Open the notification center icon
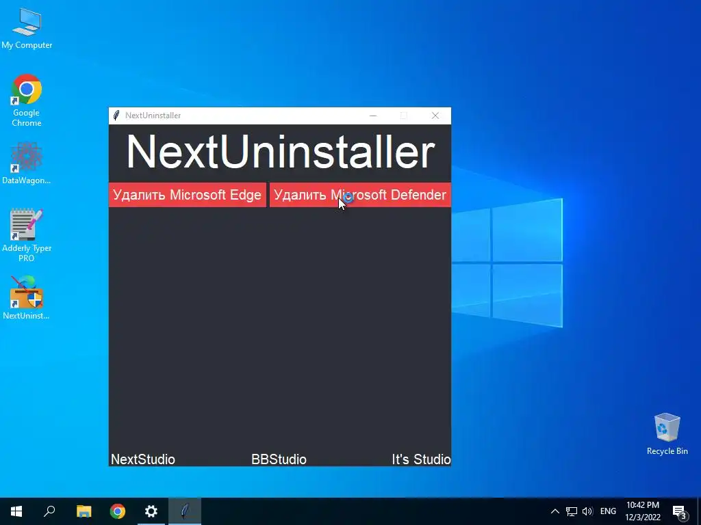 point(680,512)
